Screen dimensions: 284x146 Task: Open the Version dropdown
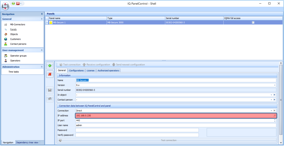click(x=275, y=85)
